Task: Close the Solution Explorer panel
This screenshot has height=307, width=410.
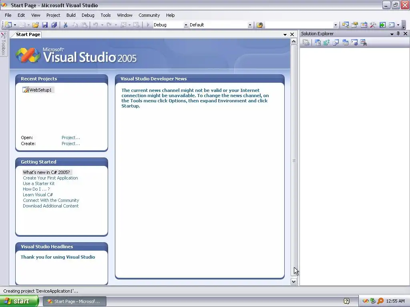Action: point(405,34)
